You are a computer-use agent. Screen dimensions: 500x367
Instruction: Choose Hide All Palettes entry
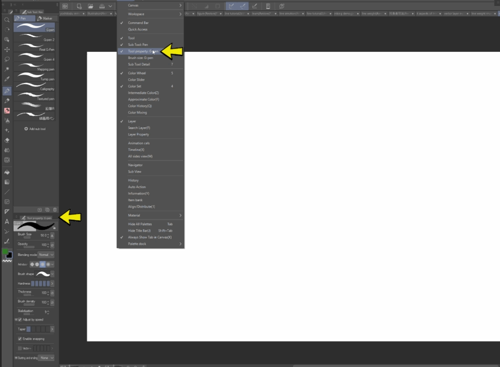coord(151,224)
